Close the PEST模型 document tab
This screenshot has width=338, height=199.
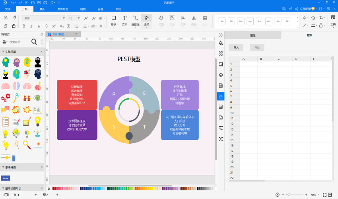(76, 34)
